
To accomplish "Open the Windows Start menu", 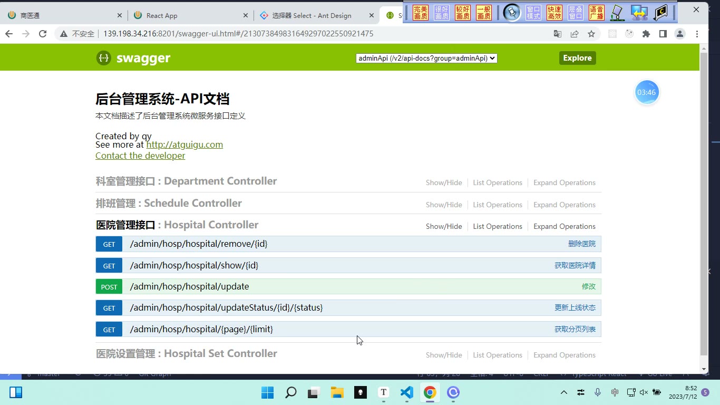I will coord(267,392).
